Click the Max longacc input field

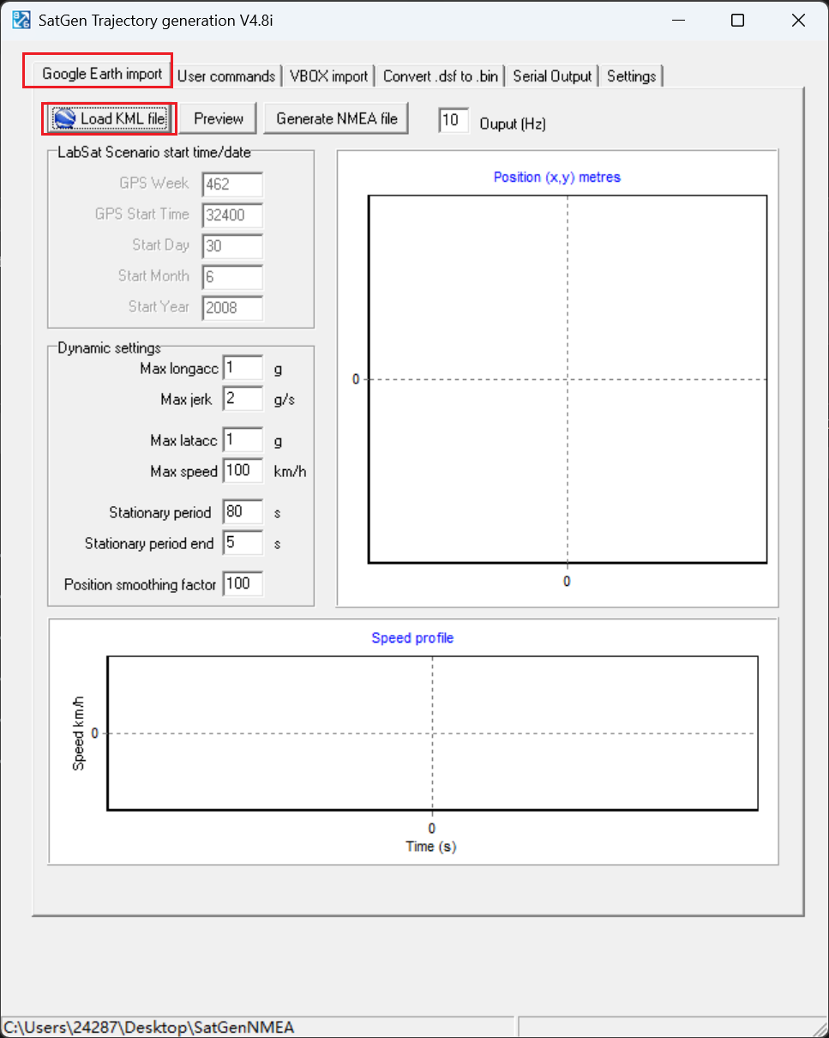243,369
